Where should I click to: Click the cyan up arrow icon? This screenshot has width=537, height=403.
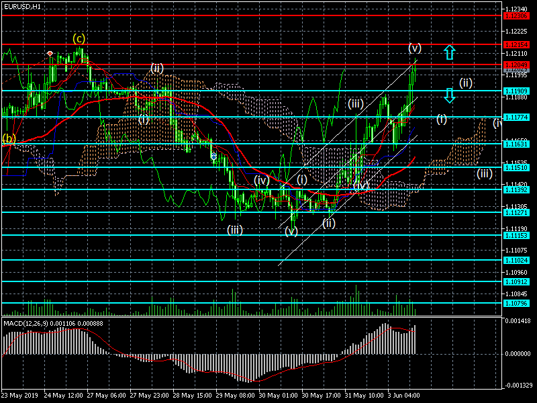[450, 52]
